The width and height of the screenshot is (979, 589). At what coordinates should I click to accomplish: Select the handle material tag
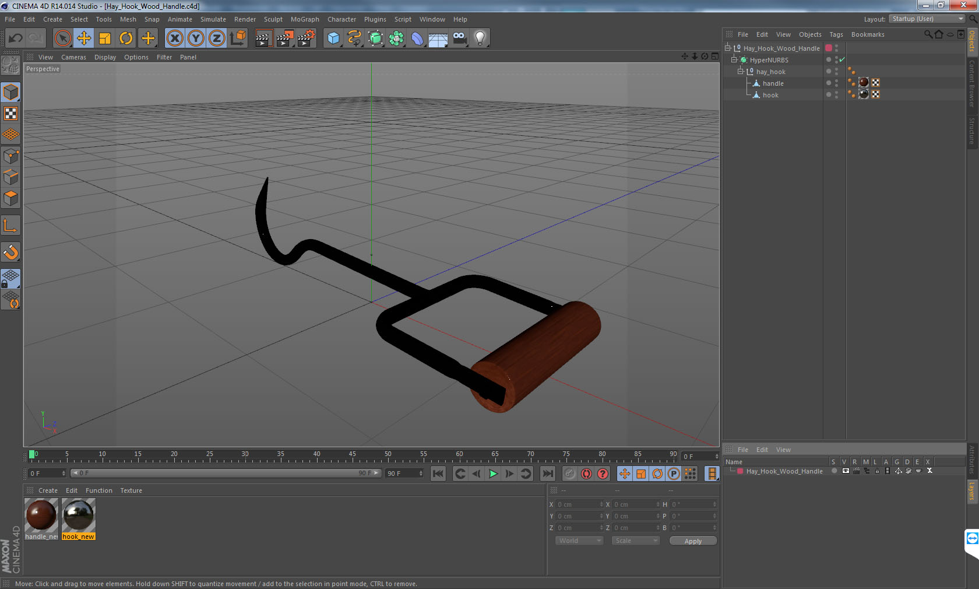[x=864, y=82]
